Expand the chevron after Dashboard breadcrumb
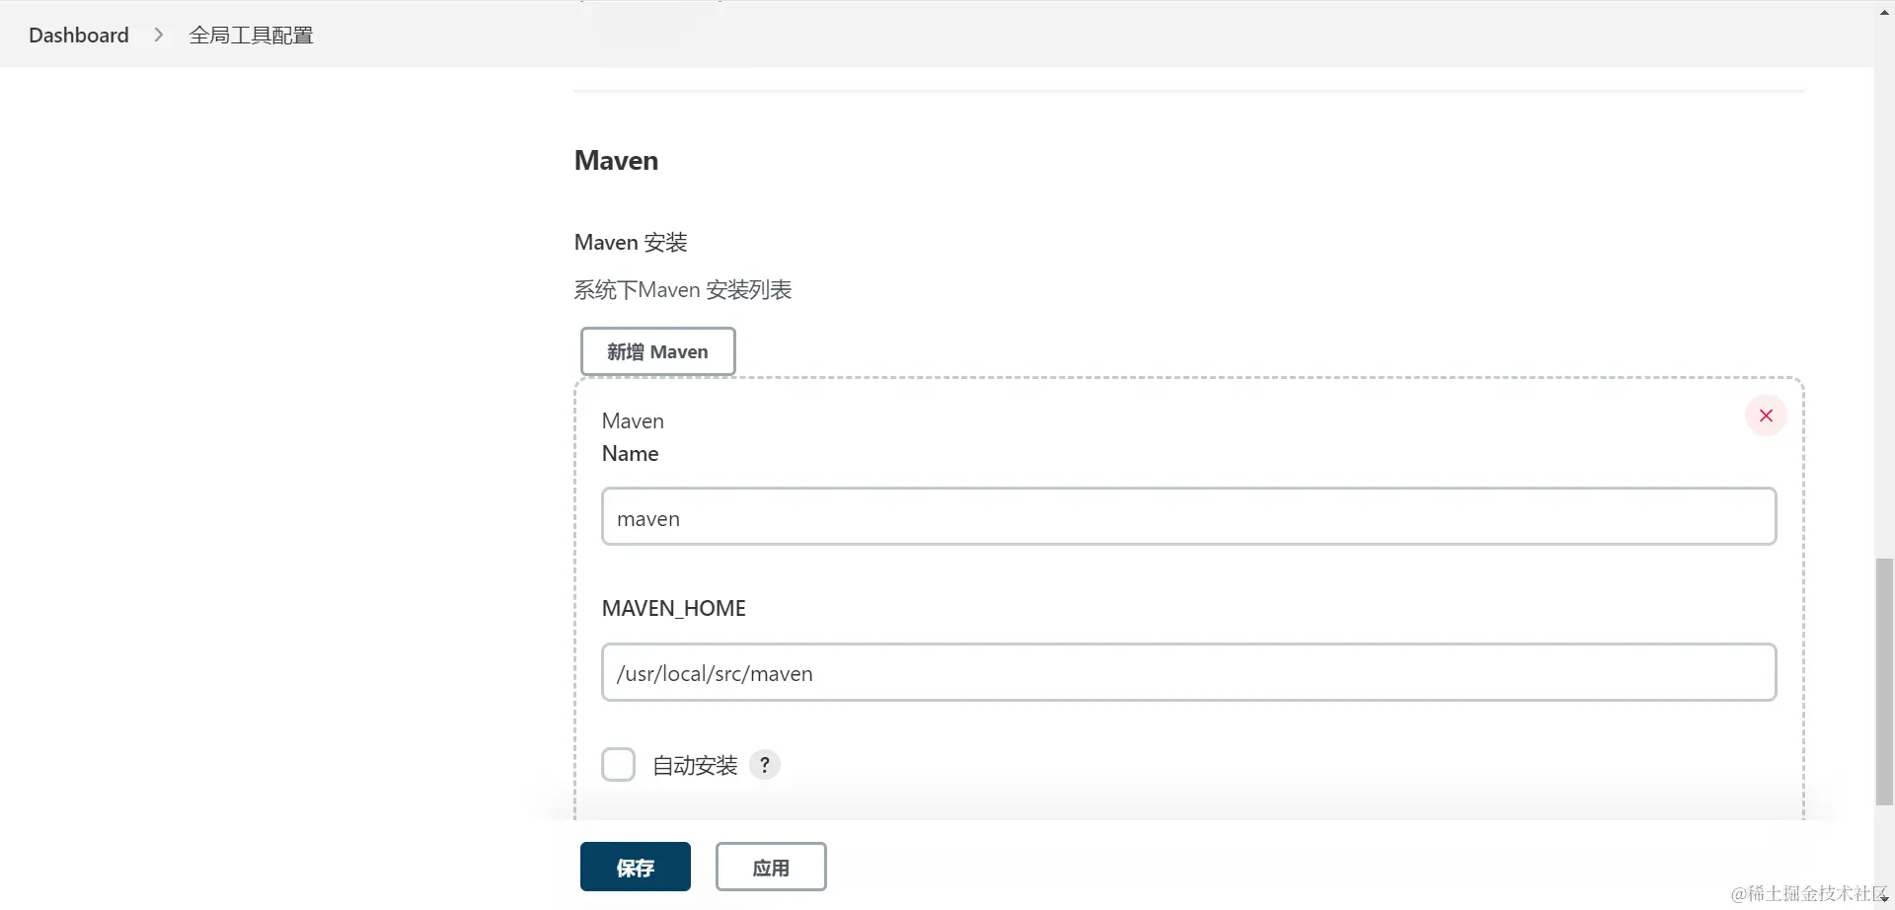The image size is (1895, 910). point(159,35)
